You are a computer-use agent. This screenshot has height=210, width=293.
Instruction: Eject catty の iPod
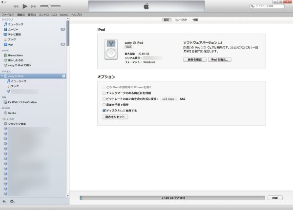pos(63,76)
